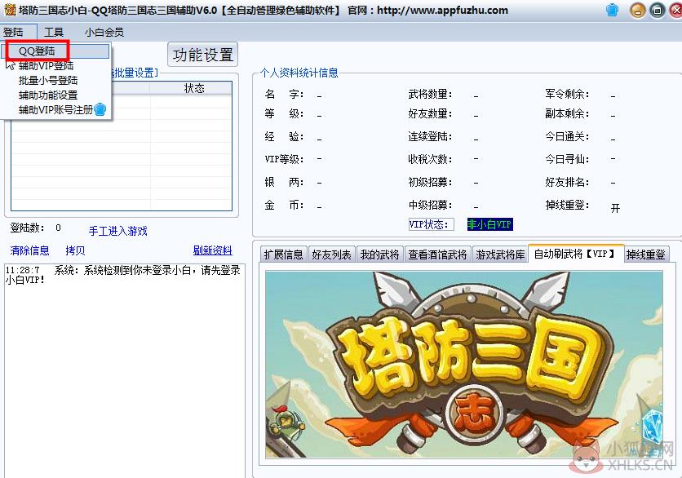Image resolution: width=682 pixels, height=478 pixels.
Task: Click the 个人资料统计信息 group title
Action: [299, 73]
